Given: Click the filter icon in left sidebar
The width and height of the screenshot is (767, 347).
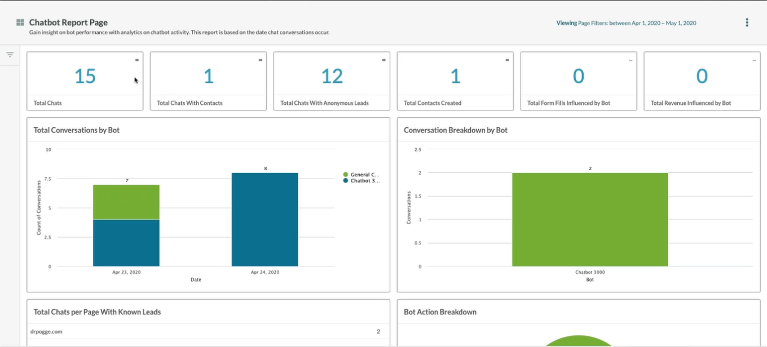Looking at the screenshot, I should point(10,55).
